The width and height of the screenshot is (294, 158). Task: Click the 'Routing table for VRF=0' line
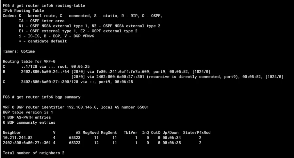(29, 61)
